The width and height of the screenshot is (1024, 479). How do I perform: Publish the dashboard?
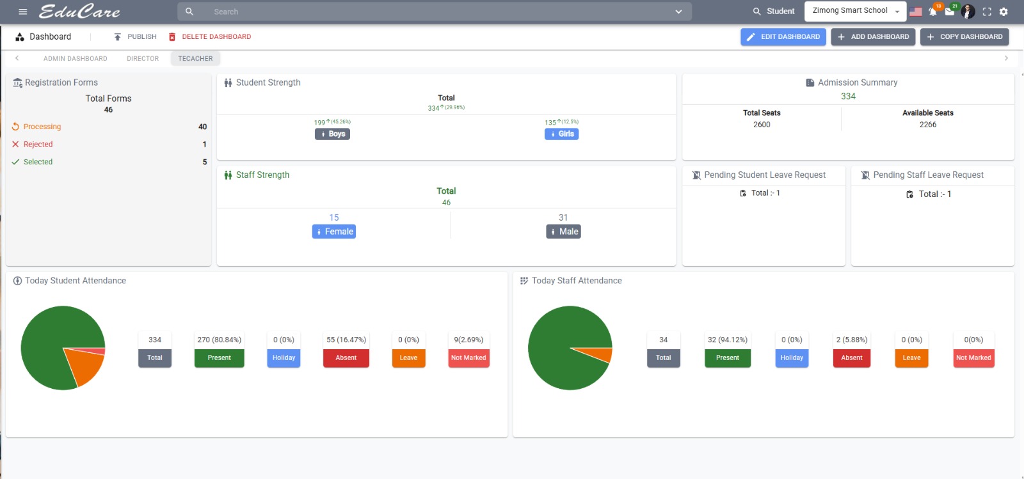click(x=135, y=37)
